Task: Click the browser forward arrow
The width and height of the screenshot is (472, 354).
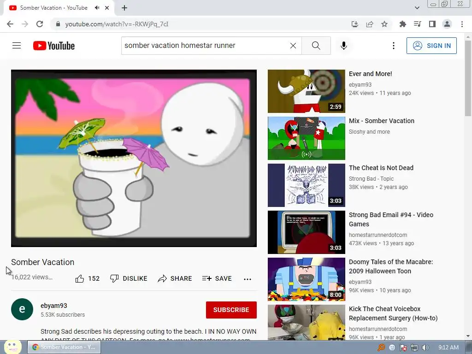Action: (25, 24)
